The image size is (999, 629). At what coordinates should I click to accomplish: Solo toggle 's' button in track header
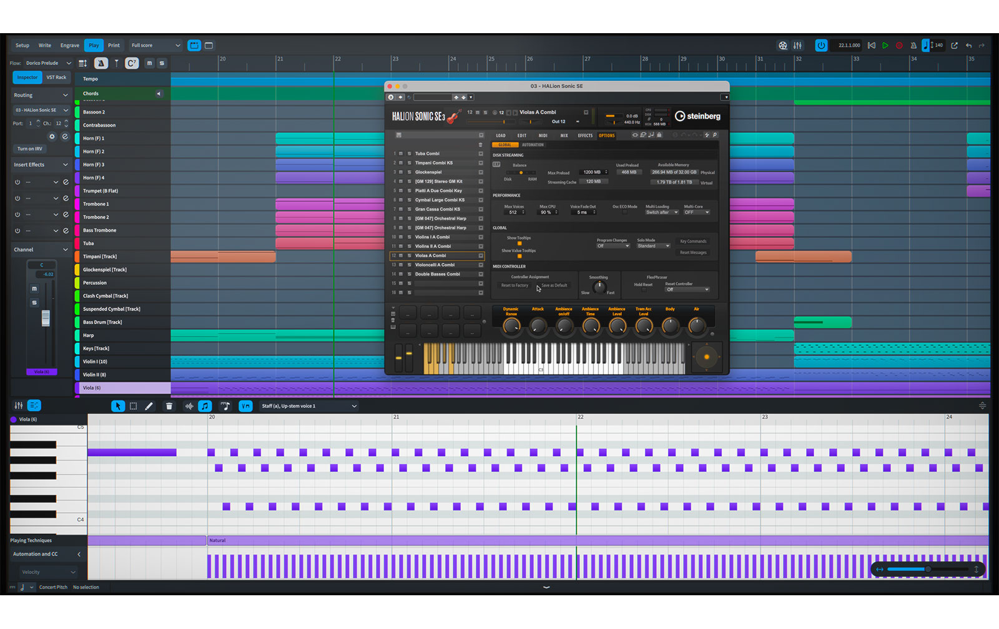click(x=162, y=63)
